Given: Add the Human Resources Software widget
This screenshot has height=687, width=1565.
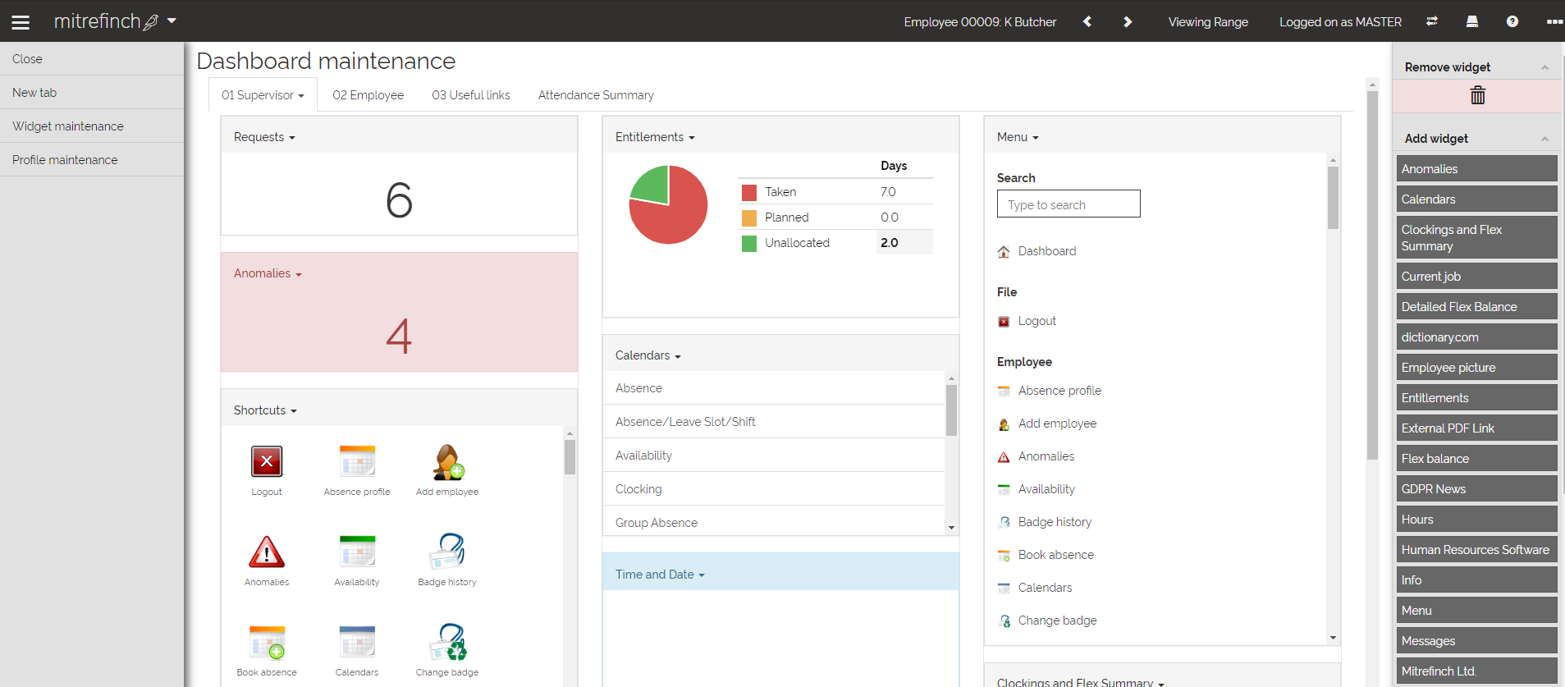Looking at the screenshot, I should 1476,550.
